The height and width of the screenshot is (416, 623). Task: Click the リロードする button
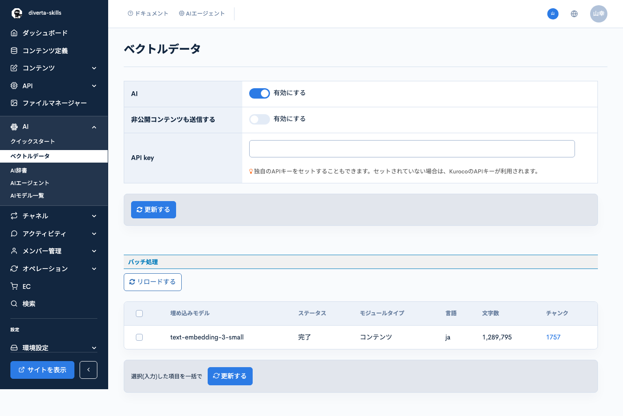153,282
